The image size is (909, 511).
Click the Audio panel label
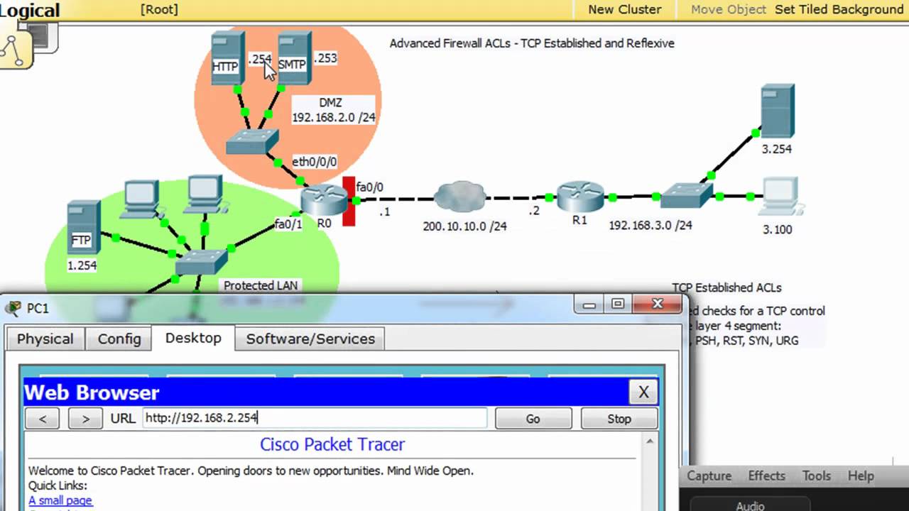(x=750, y=506)
